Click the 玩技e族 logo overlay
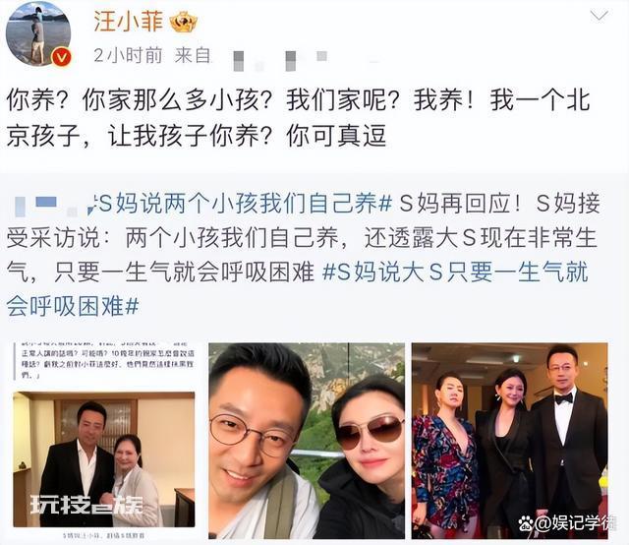Image resolution: width=629 pixels, height=545 pixels. 86,506
